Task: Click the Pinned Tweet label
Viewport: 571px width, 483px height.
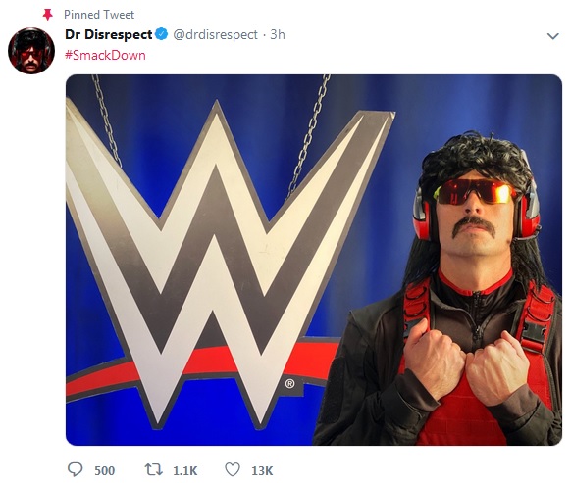Action: 99,15
